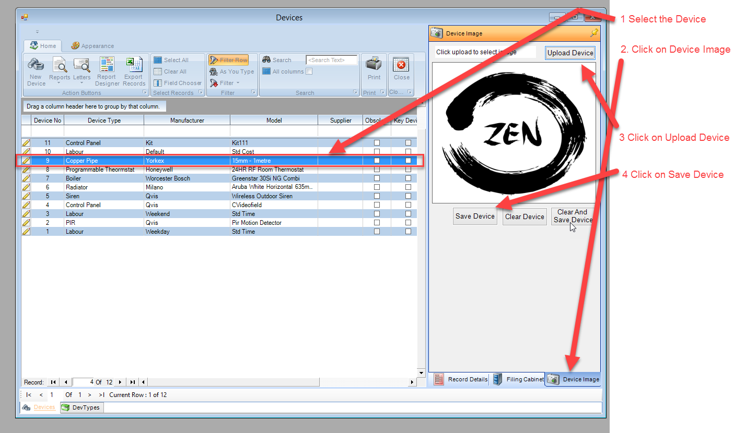Open the Filter dropdown
734x433 pixels.
pyautogui.click(x=225, y=83)
